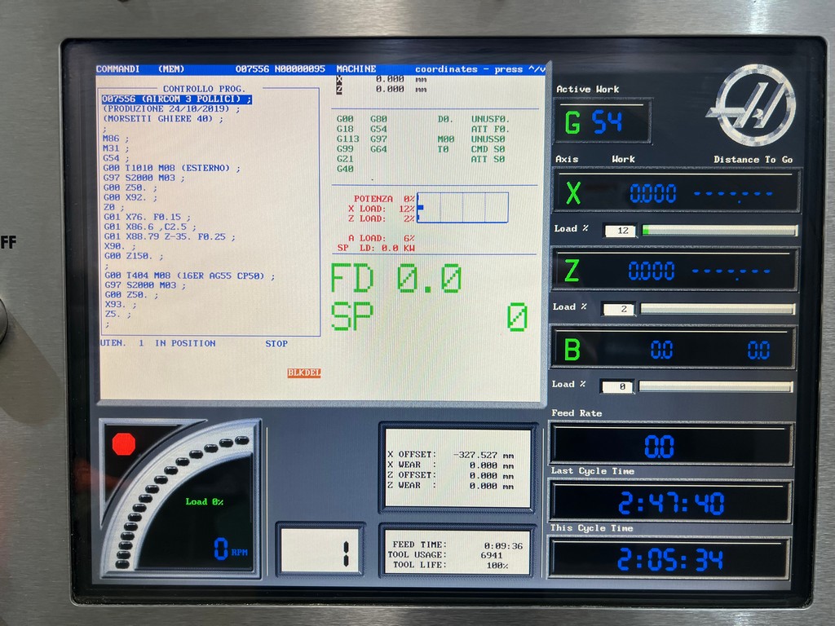Select the M86 program line

(x=116, y=139)
